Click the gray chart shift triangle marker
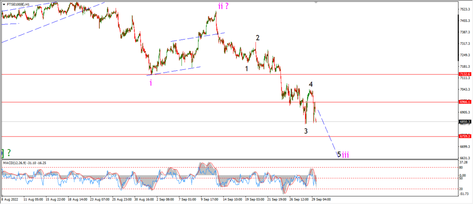The width and height of the screenshot is (473, 204). [x=316, y=2]
